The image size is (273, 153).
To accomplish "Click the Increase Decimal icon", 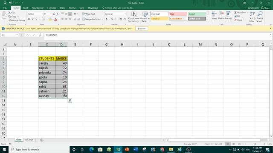I will (x=121, y=19).
